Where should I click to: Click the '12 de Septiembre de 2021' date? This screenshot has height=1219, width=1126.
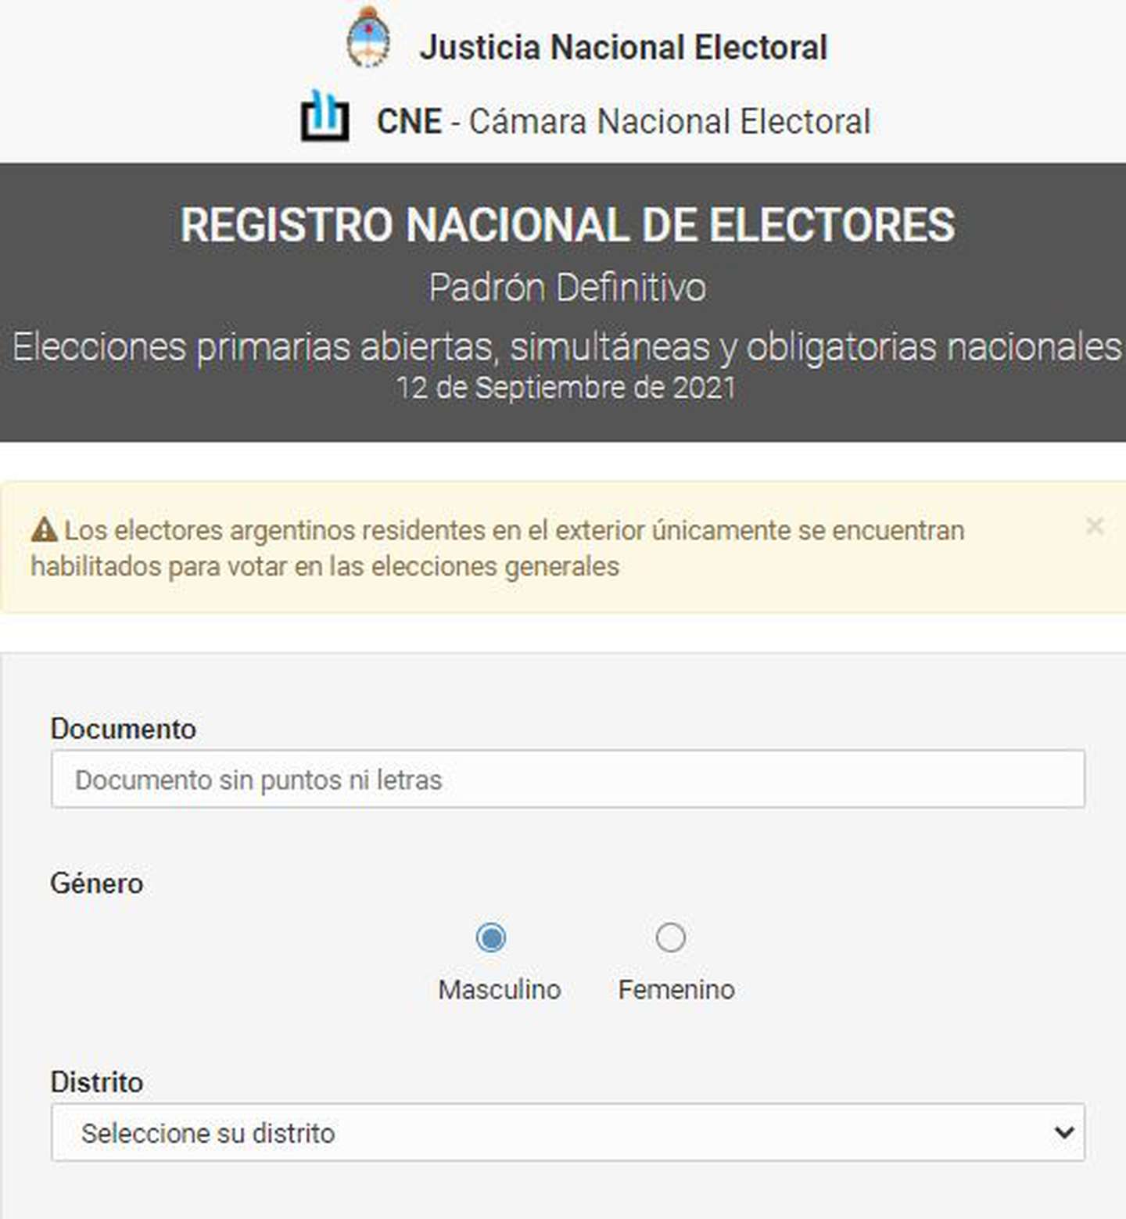[566, 388]
